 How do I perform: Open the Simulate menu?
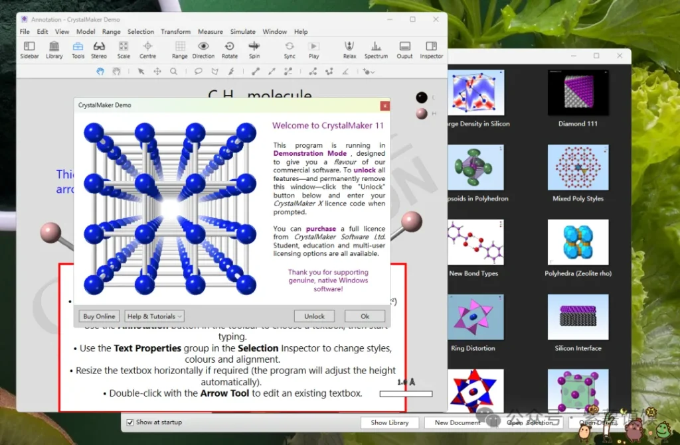(242, 31)
